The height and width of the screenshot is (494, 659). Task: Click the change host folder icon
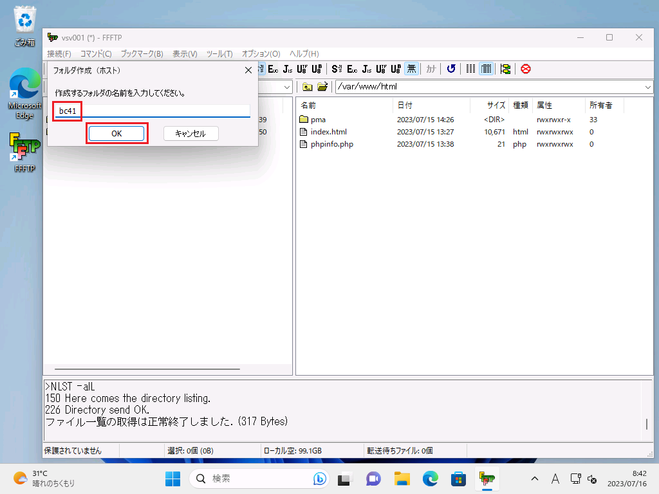pyautogui.click(x=322, y=87)
